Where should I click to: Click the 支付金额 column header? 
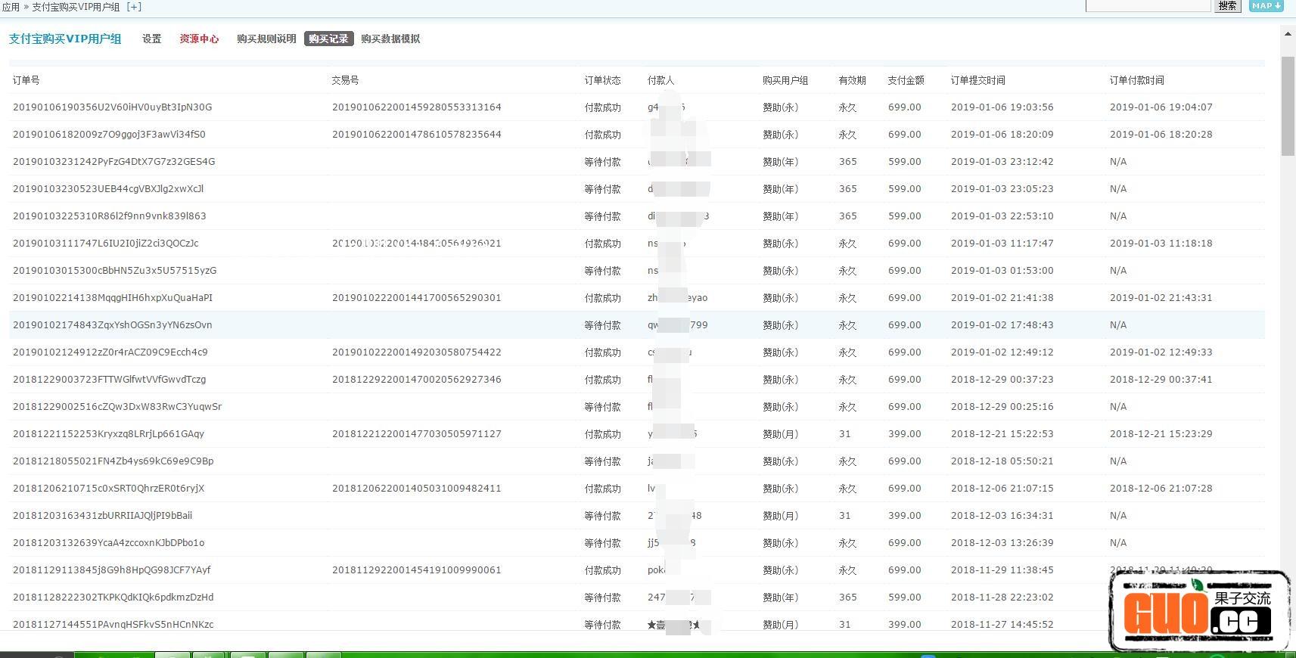906,80
